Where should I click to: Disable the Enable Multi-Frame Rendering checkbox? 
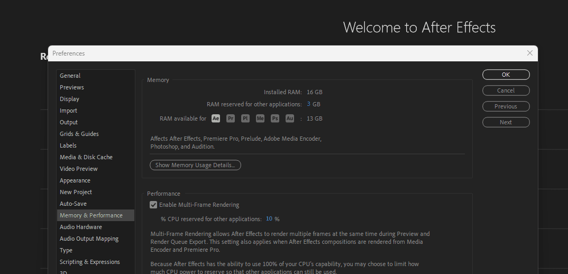(153, 205)
